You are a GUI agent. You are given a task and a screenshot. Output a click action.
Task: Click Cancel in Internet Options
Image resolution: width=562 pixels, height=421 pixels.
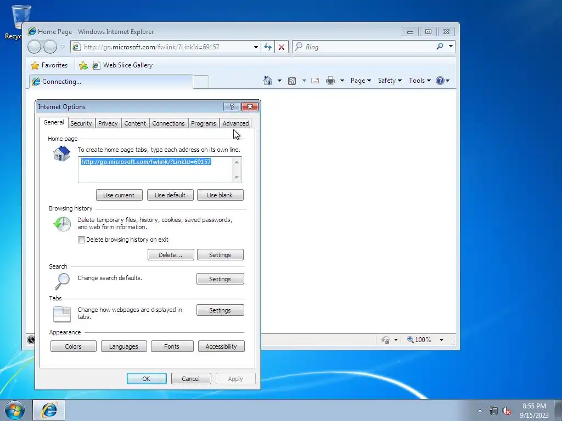[191, 379]
